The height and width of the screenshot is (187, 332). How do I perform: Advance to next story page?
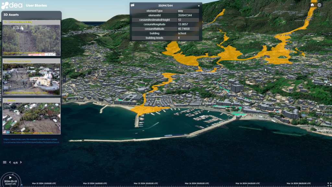pos(21,162)
